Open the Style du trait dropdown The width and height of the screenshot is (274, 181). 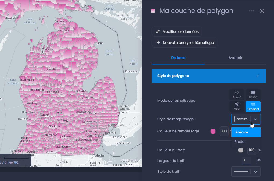pos(246,172)
